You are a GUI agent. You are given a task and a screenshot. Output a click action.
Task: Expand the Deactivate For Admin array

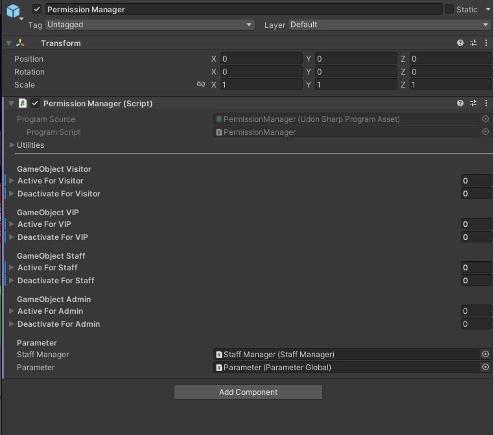[12, 323]
